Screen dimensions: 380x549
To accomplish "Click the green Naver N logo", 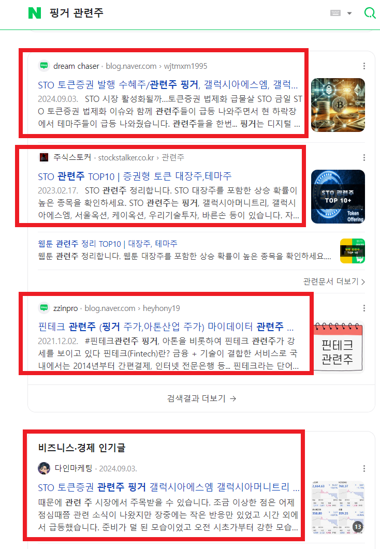I will [34, 13].
